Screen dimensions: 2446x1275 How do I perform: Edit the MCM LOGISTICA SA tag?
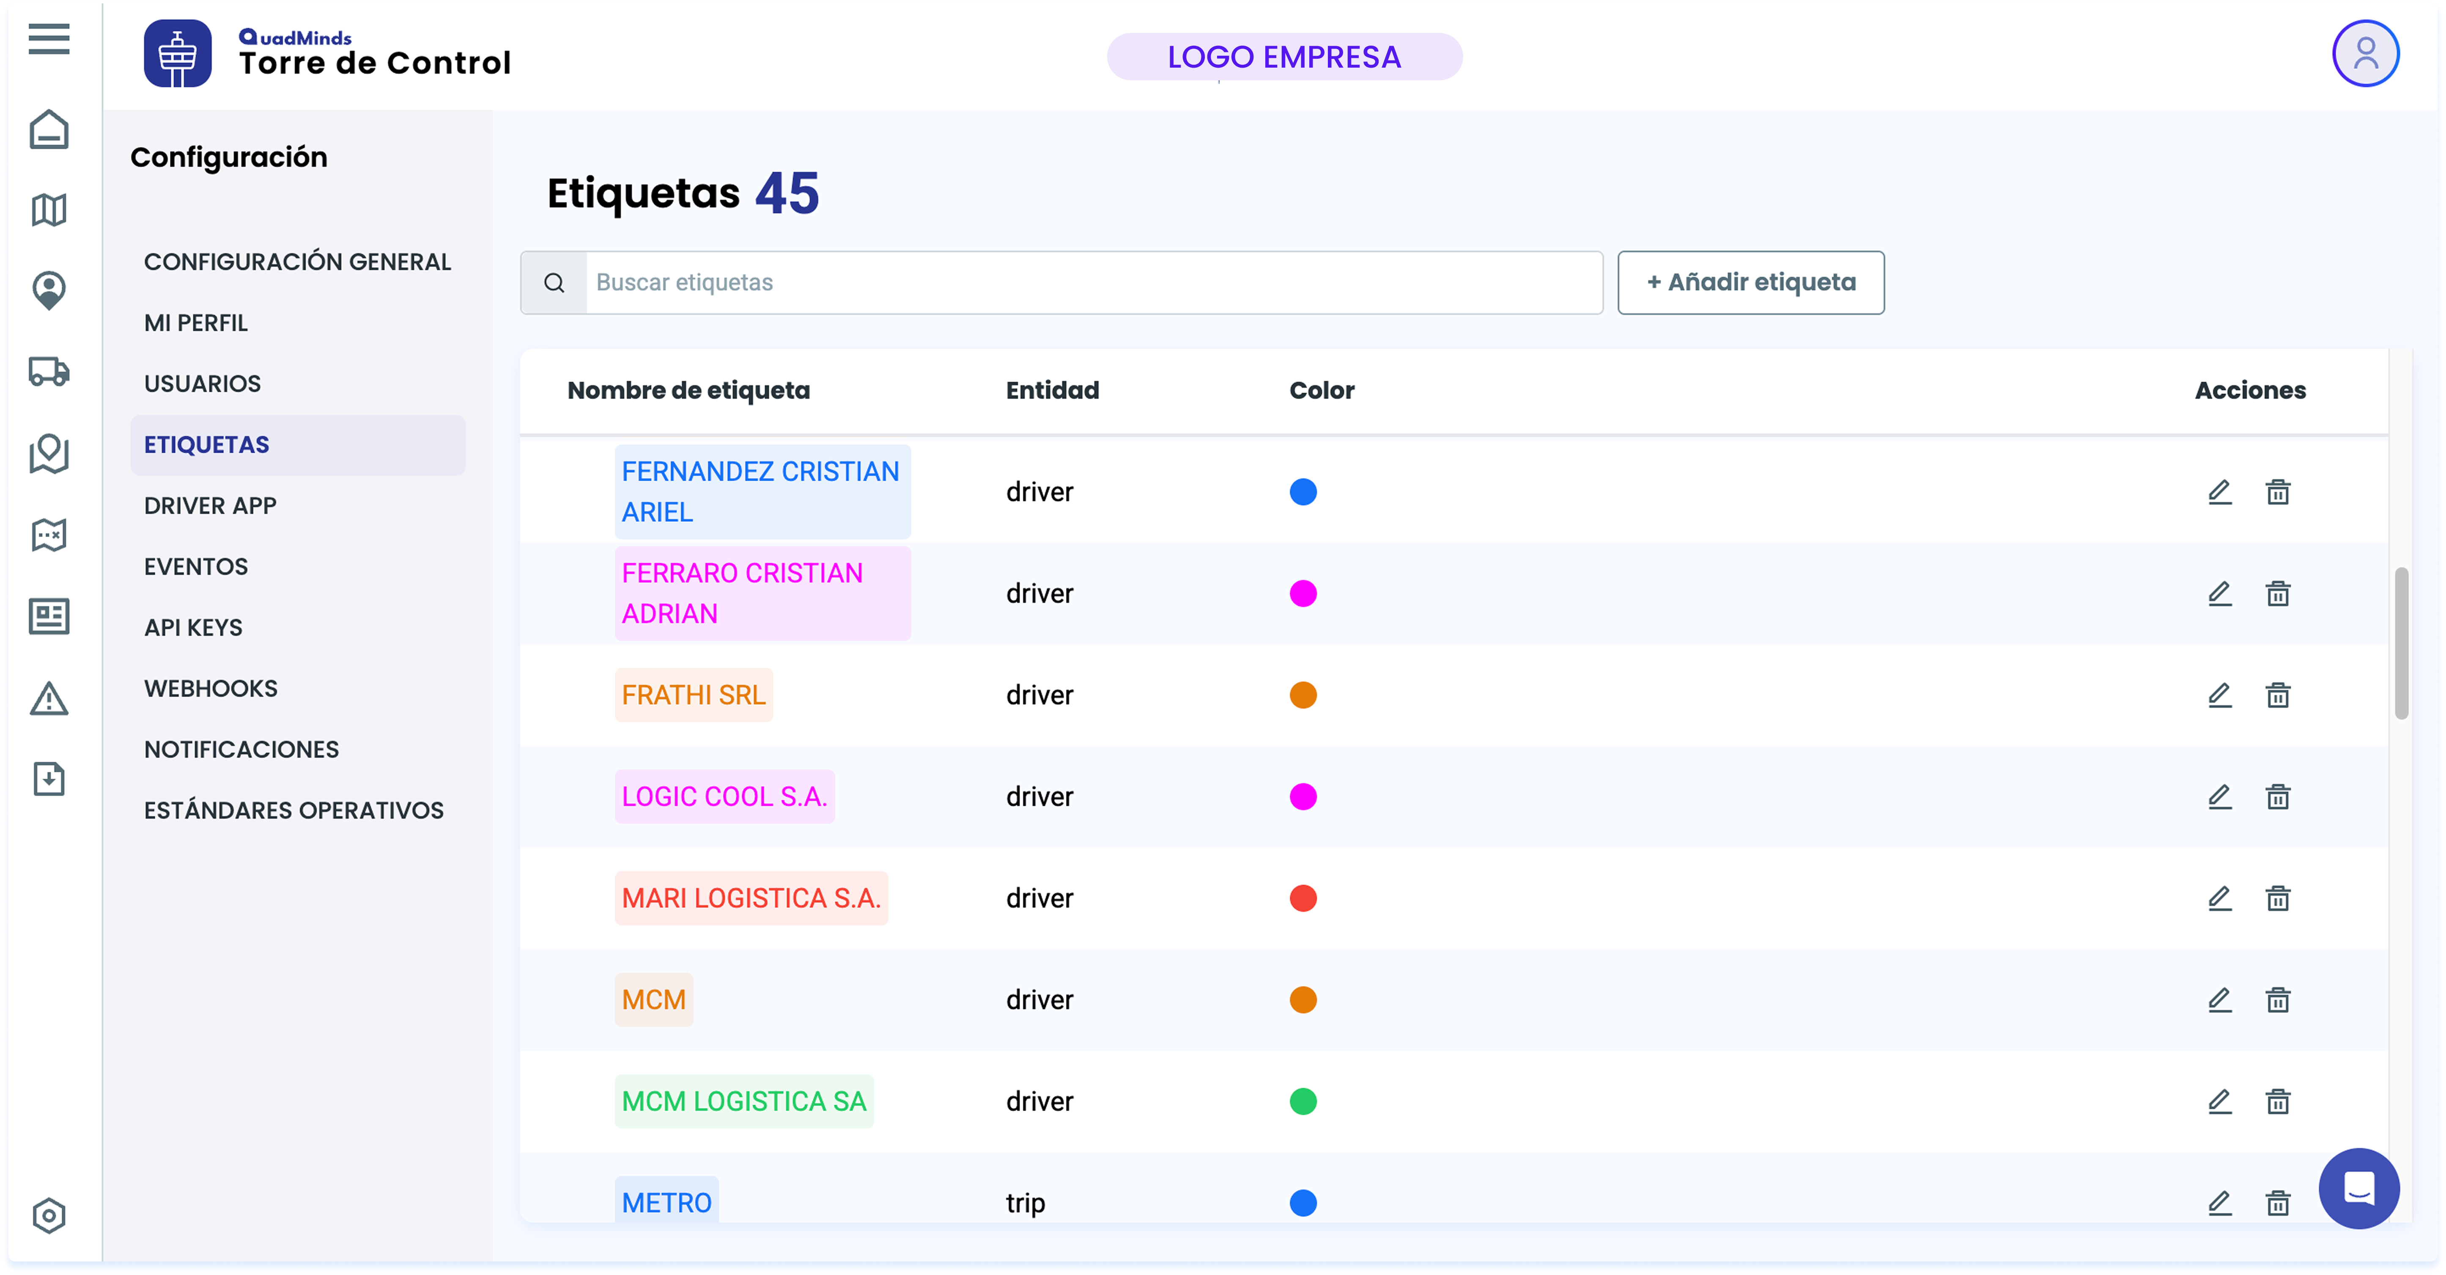click(2219, 1101)
